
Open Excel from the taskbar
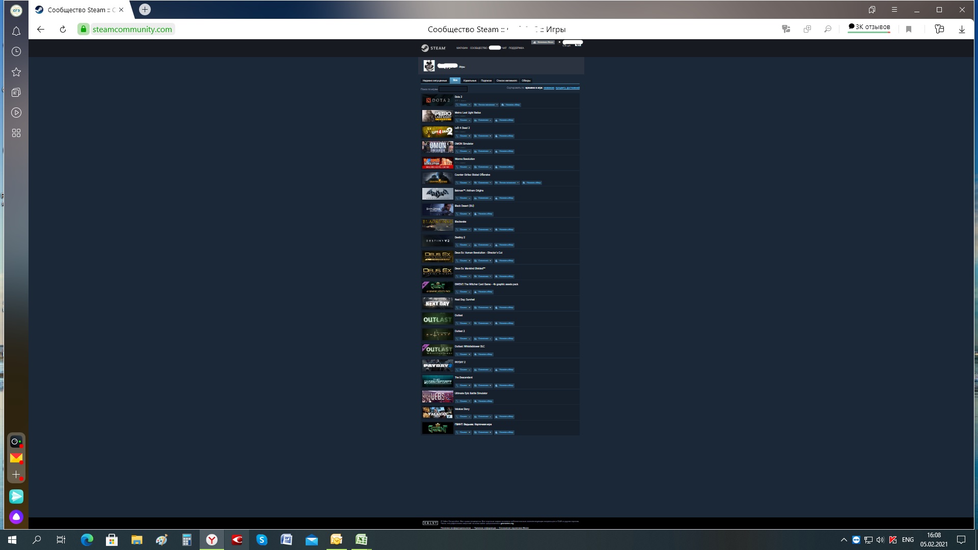click(x=361, y=540)
